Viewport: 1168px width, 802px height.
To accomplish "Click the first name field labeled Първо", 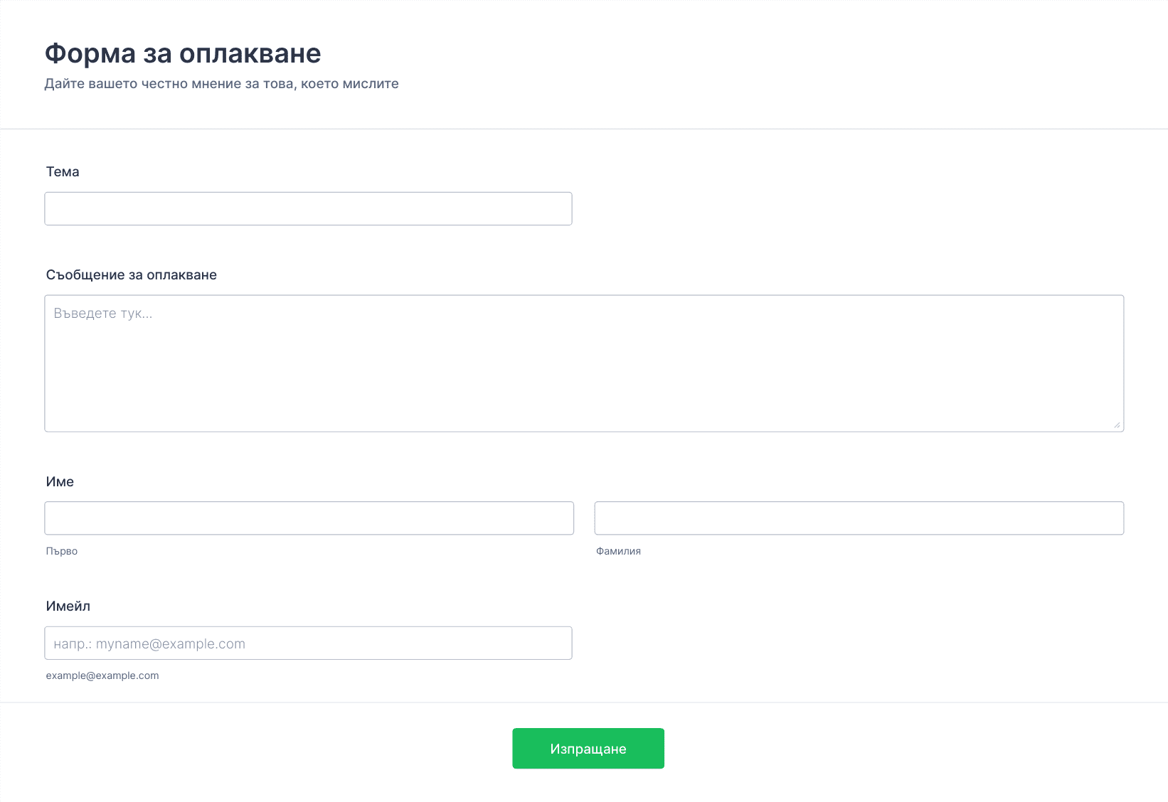I will click(x=309, y=518).
